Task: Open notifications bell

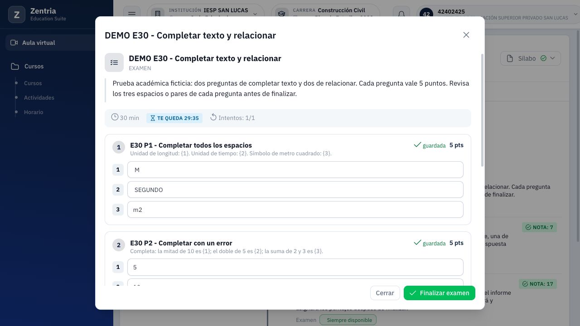Action: [401, 14]
